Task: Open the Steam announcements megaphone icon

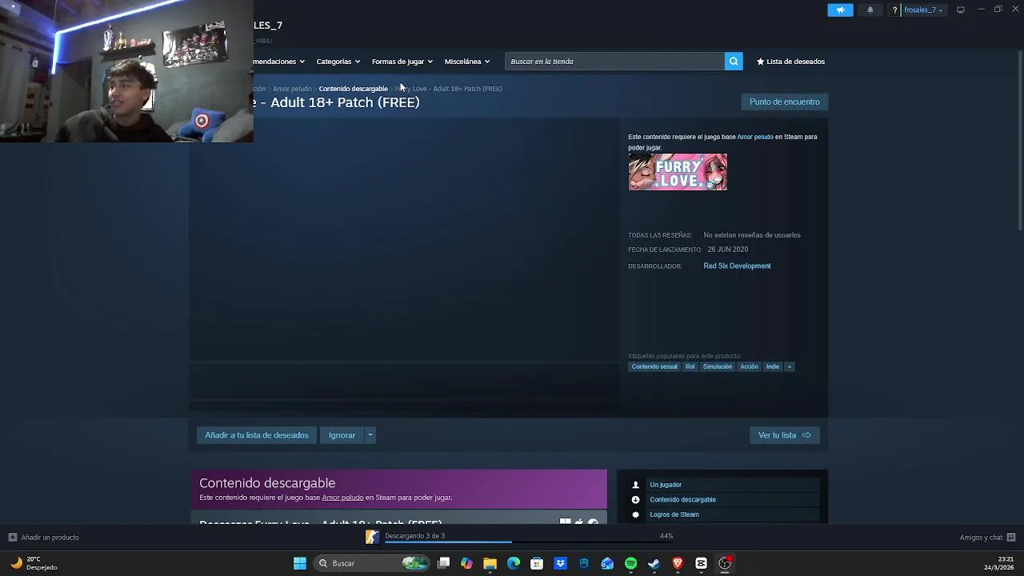Action: (840, 10)
